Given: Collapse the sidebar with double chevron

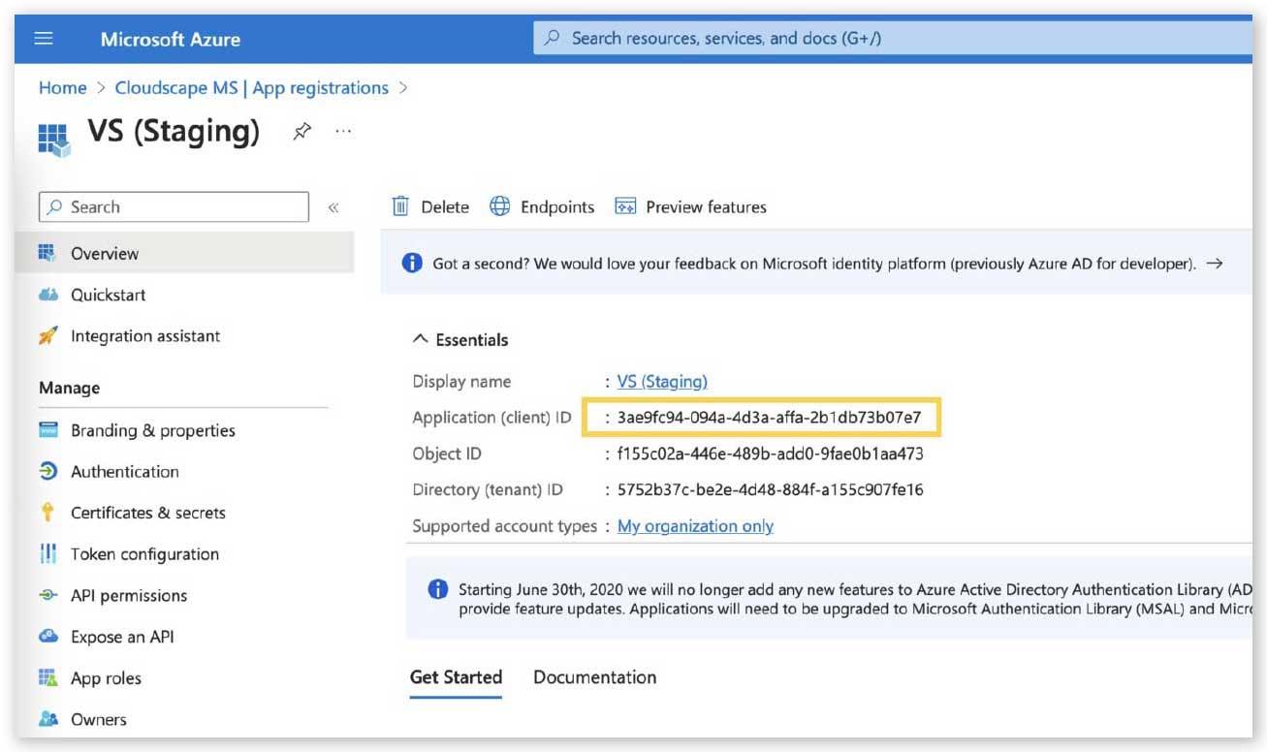Looking at the screenshot, I should (333, 207).
